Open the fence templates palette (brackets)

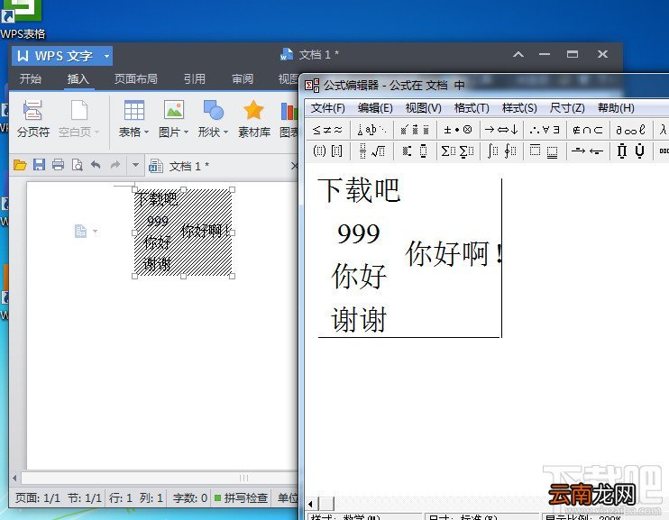point(327,151)
